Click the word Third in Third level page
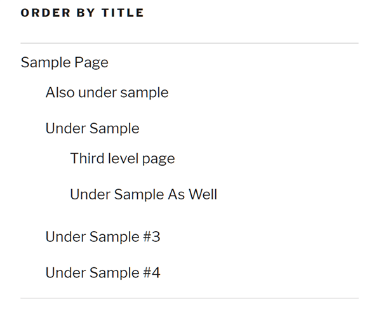The height and width of the screenshot is (327, 381). tap(88, 158)
